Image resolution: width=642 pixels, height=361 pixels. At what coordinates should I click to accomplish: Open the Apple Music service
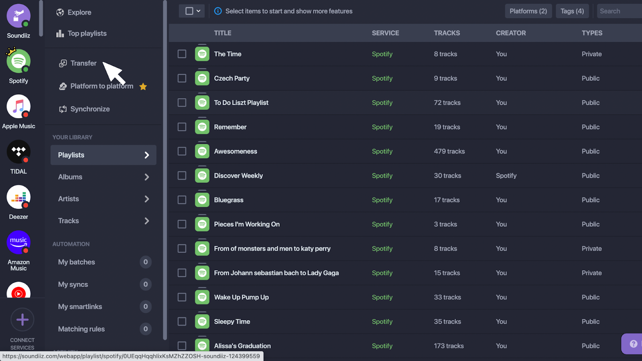point(18,107)
